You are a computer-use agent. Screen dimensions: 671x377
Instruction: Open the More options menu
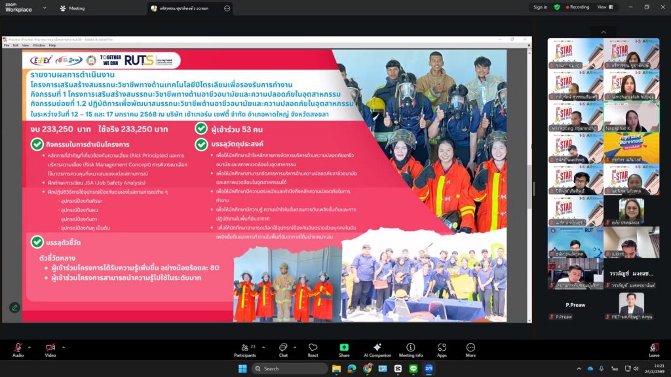point(470,348)
